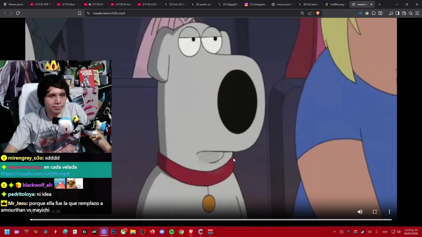This screenshot has width=422, height=237.
Task: Open Brave Shields lion icon
Action: pyautogui.click(x=318, y=13)
